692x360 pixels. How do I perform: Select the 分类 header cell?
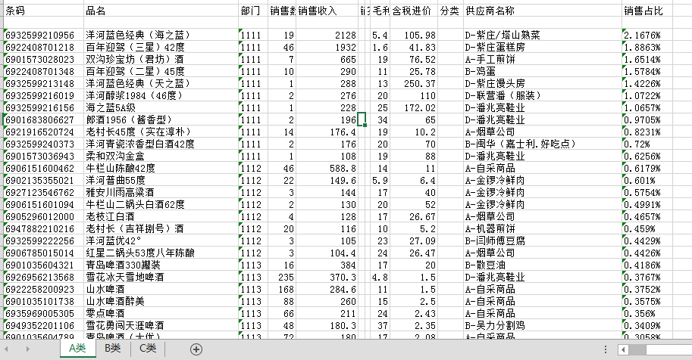(x=450, y=11)
